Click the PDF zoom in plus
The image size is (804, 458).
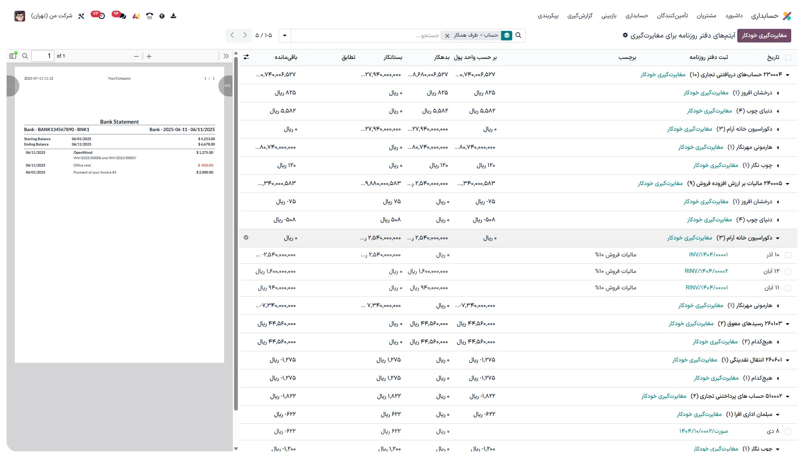pyautogui.click(x=149, y=56)
